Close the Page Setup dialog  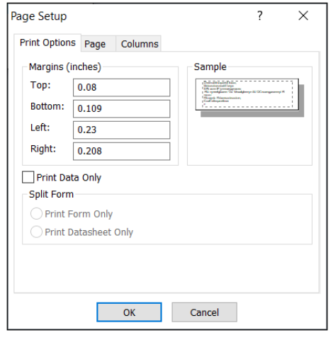[x=303, y=16]
